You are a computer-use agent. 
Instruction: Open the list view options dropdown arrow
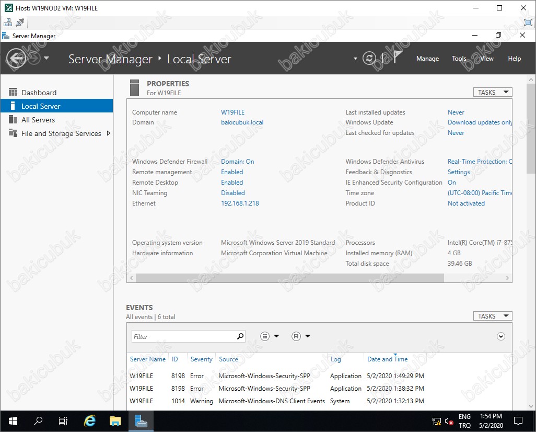tap(276, 336)
